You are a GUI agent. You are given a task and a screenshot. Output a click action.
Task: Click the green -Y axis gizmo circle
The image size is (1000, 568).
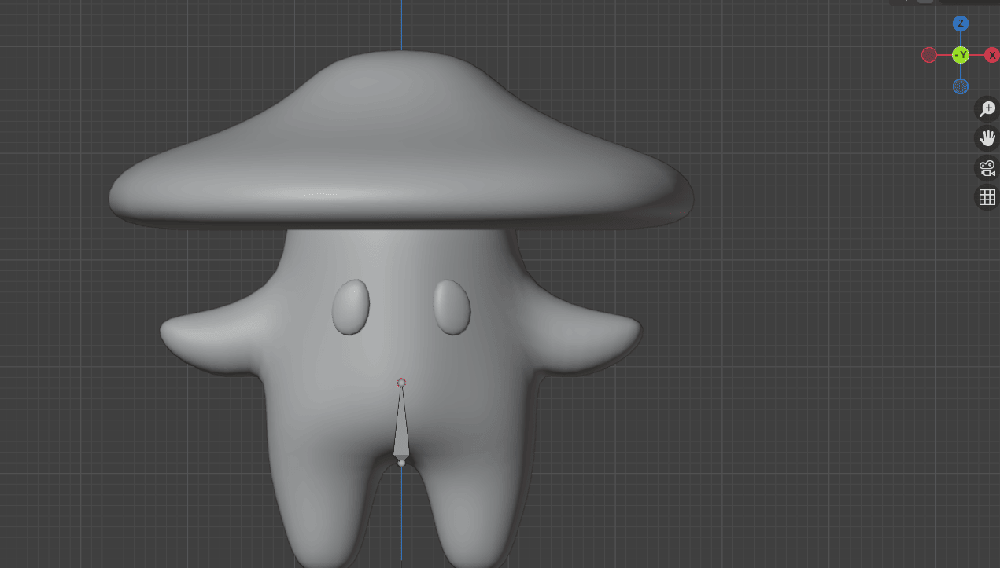[961, 55]
